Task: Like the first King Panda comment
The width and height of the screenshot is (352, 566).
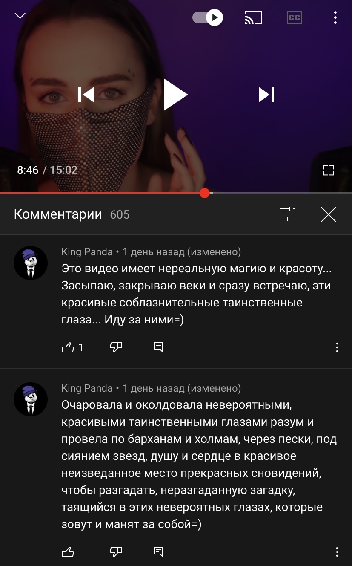Action: click(68, 347)
